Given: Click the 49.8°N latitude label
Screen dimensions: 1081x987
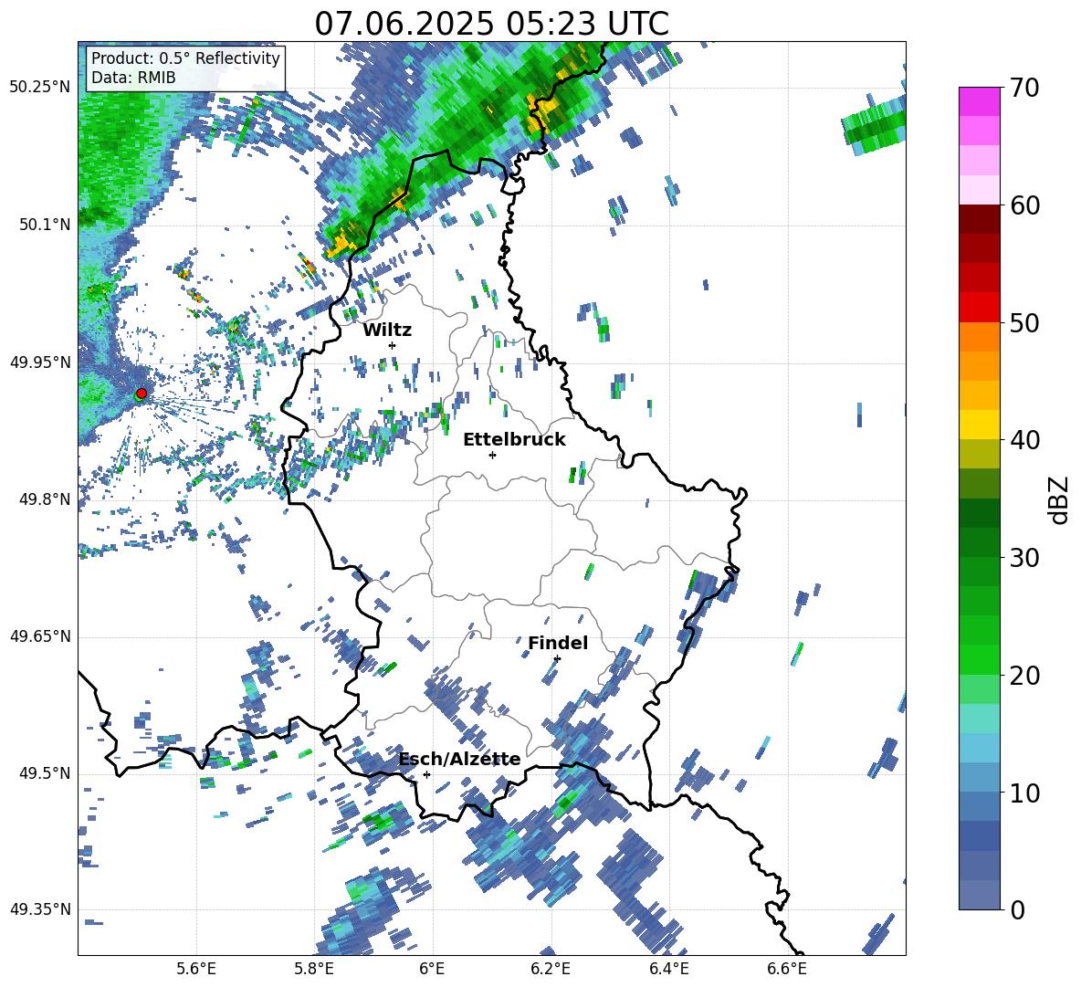Looking at the screenshot, I should click(45, 499).
